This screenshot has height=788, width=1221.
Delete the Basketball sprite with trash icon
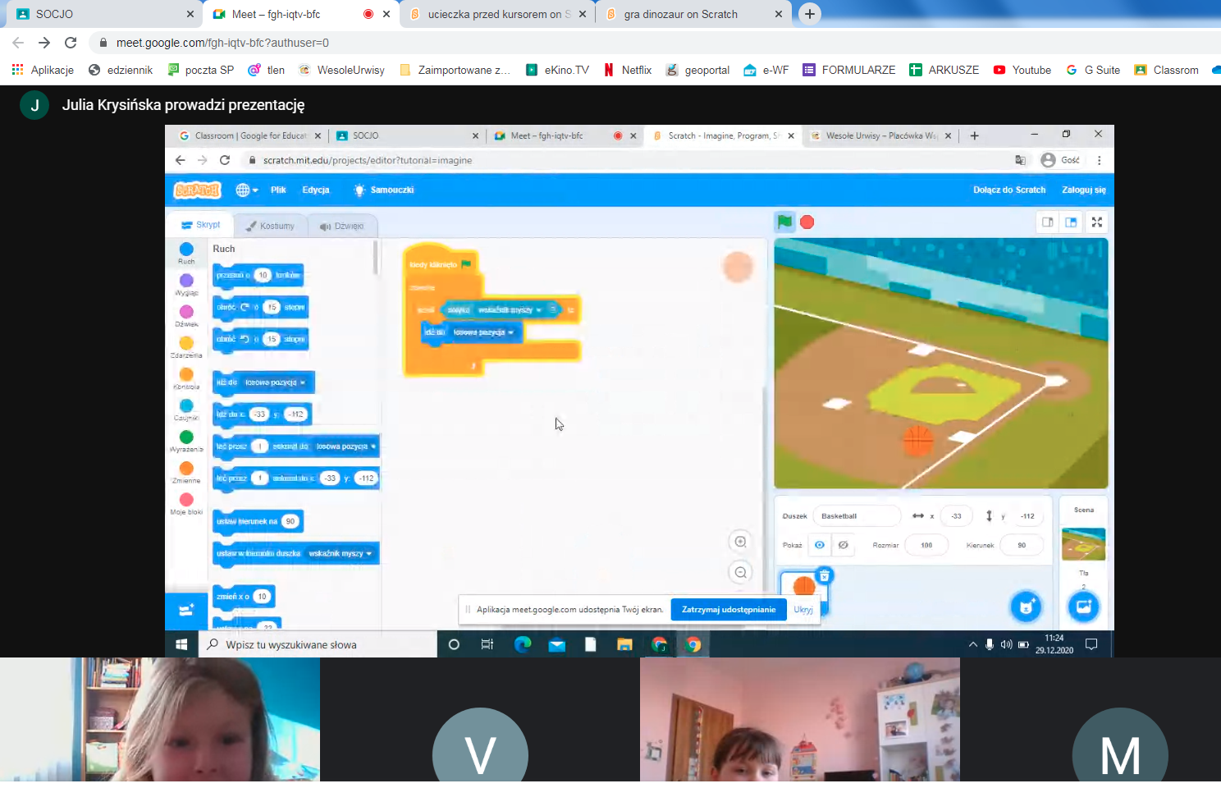[825, 575]
